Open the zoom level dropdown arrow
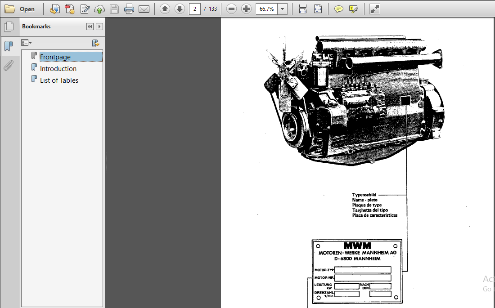The height and width of the screenshot is (308, 495). [x=283, y=9]
